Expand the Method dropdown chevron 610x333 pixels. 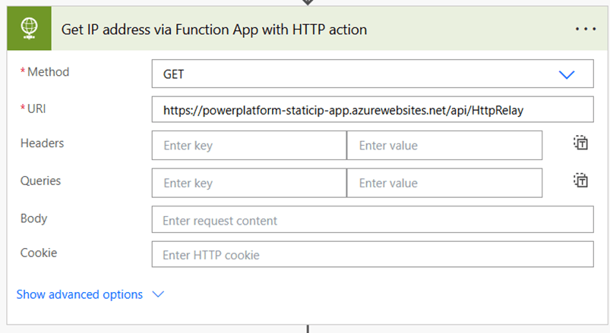pyautogui.click(x=567, y=74)
